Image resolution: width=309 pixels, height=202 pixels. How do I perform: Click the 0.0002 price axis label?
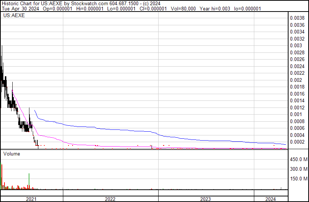coord(297,142)
